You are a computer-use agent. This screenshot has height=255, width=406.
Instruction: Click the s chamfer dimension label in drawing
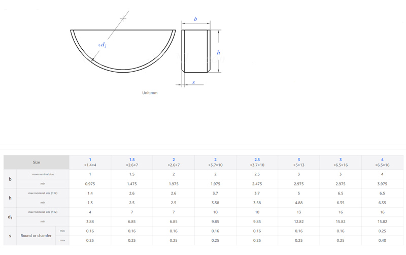193,83
